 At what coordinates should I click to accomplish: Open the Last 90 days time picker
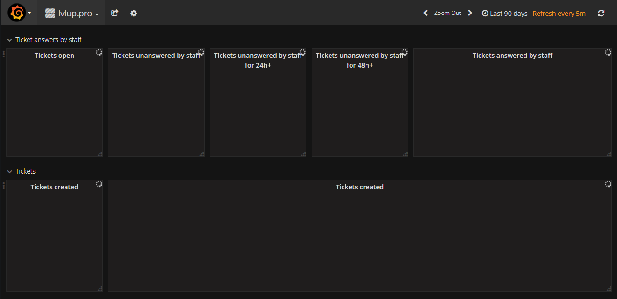point(504,14)
